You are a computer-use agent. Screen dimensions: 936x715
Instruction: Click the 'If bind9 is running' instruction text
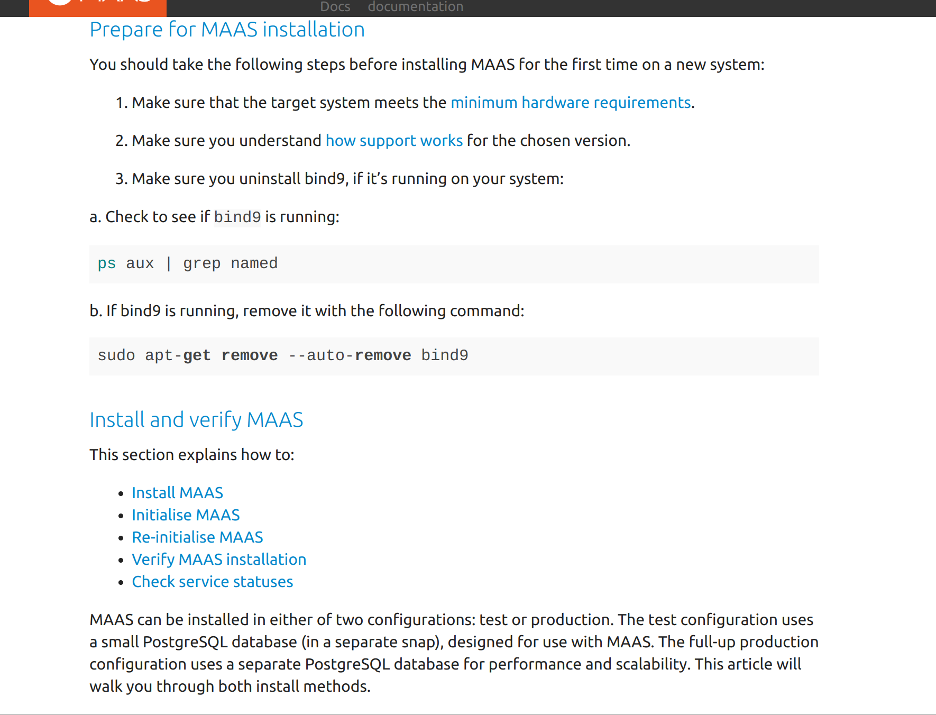click(307, 311)
